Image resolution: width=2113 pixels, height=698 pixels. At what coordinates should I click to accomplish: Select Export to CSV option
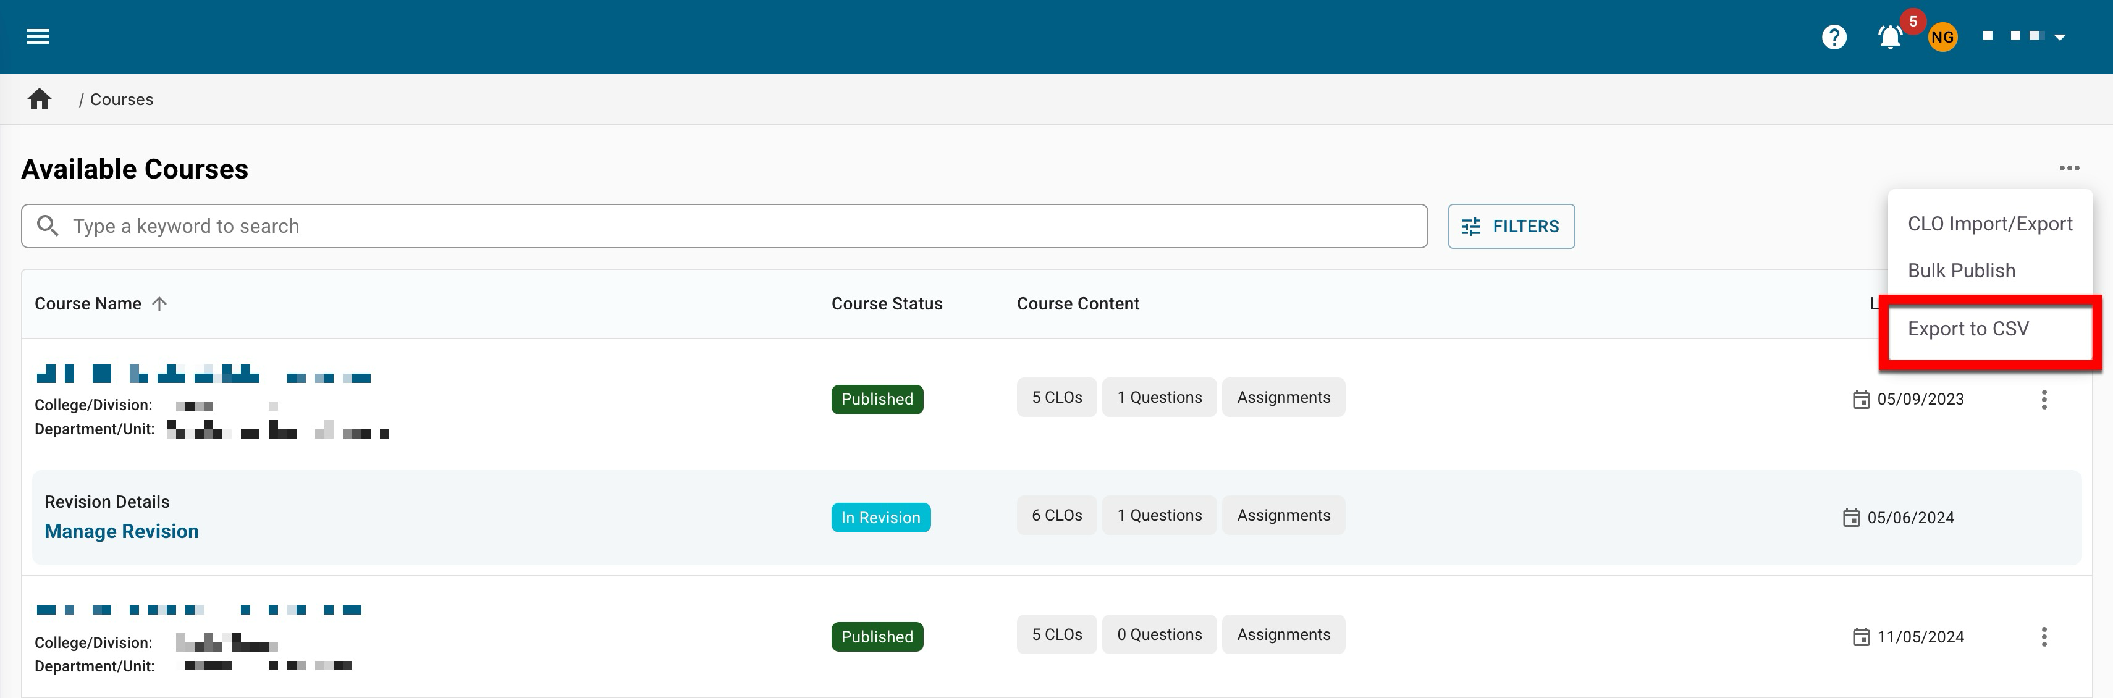pyautogui.click(x=1968, y=329)
